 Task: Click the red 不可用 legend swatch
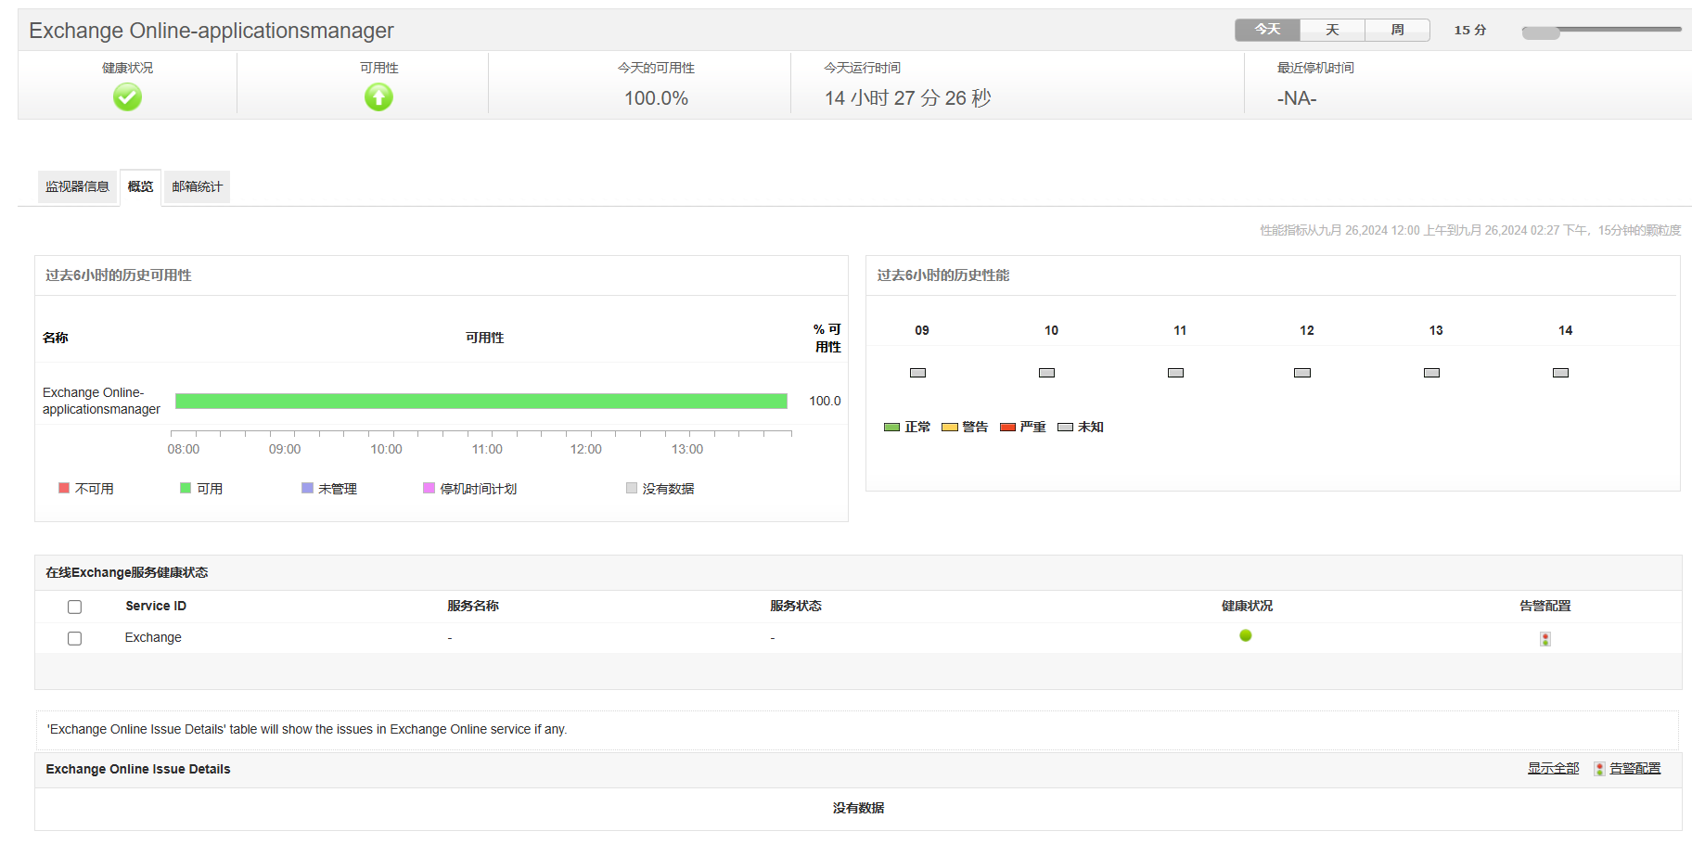pos(64,488)
